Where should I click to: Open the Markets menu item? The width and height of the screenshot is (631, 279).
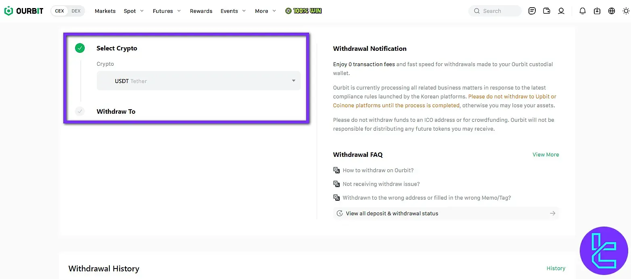pos(105,11)
